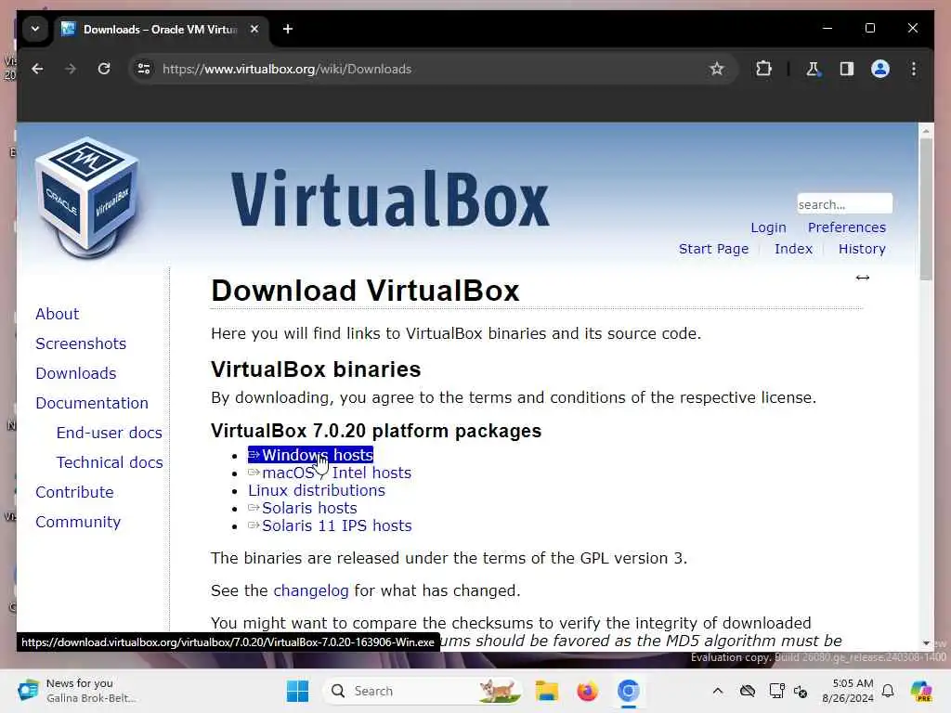Open the Extensions puzzle icon
The width and height of the screenshot is (951, 713).
coord(763,69)
